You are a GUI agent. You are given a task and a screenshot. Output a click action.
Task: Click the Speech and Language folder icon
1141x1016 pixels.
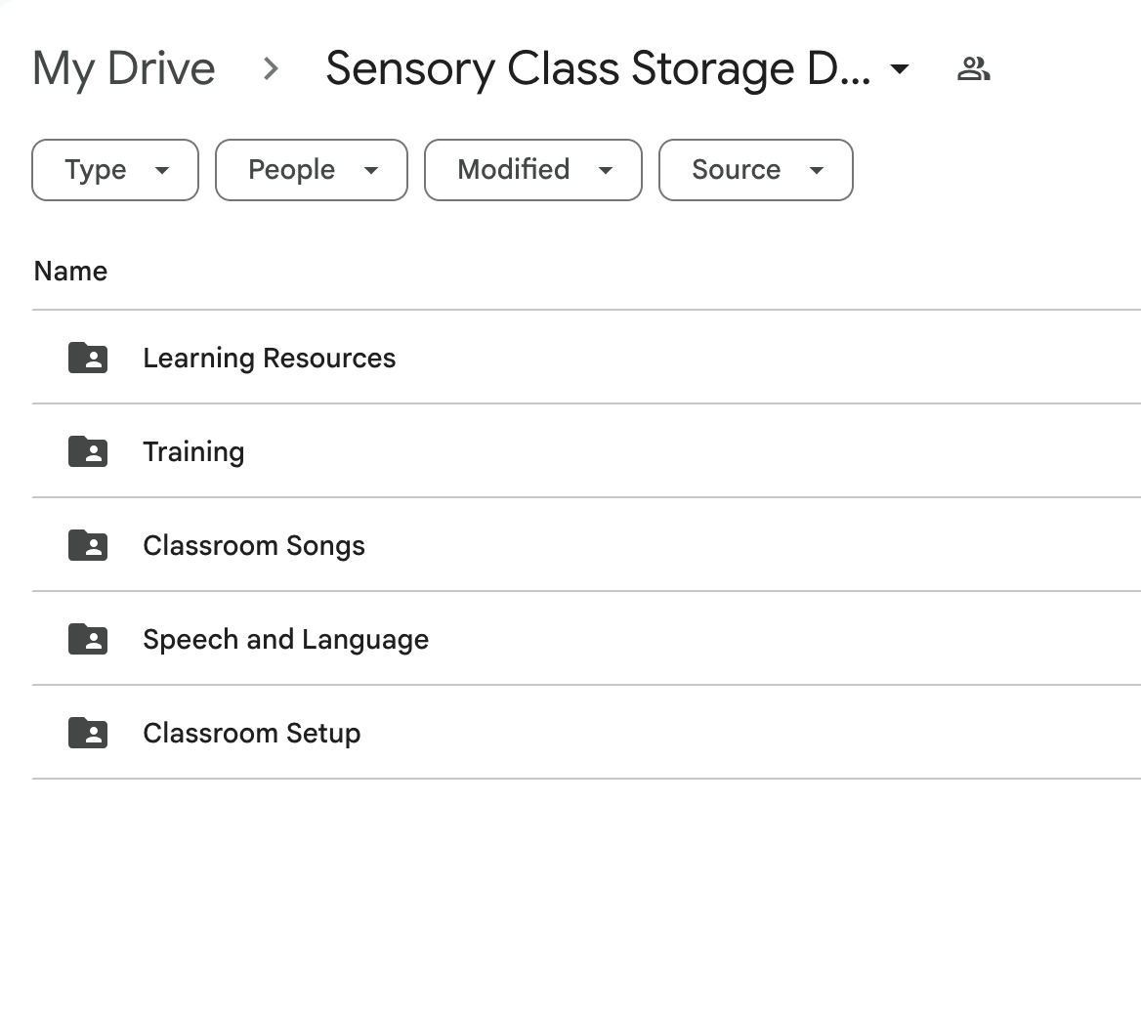pos(88,639)
